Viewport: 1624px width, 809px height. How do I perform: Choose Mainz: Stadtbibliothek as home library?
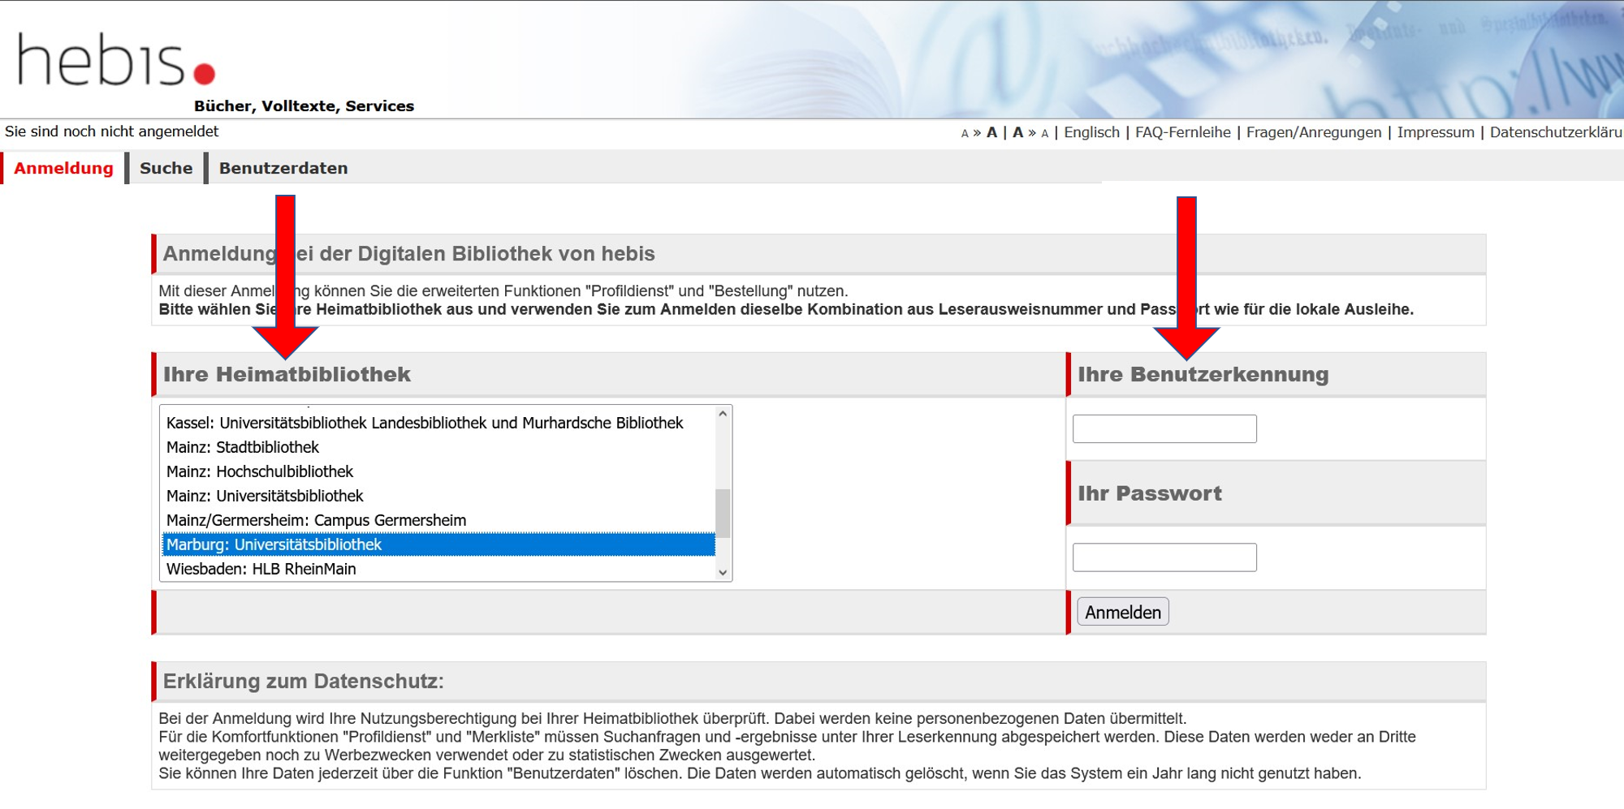(x=438, y=447)
